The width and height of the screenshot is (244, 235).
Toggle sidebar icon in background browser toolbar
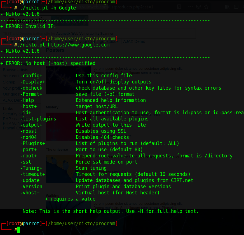(x=236, y=7)
